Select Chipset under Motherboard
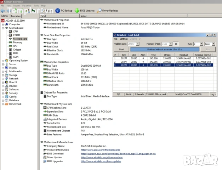Image resolution: width=222 pixels, height=170 pixels. coord(17,50)
